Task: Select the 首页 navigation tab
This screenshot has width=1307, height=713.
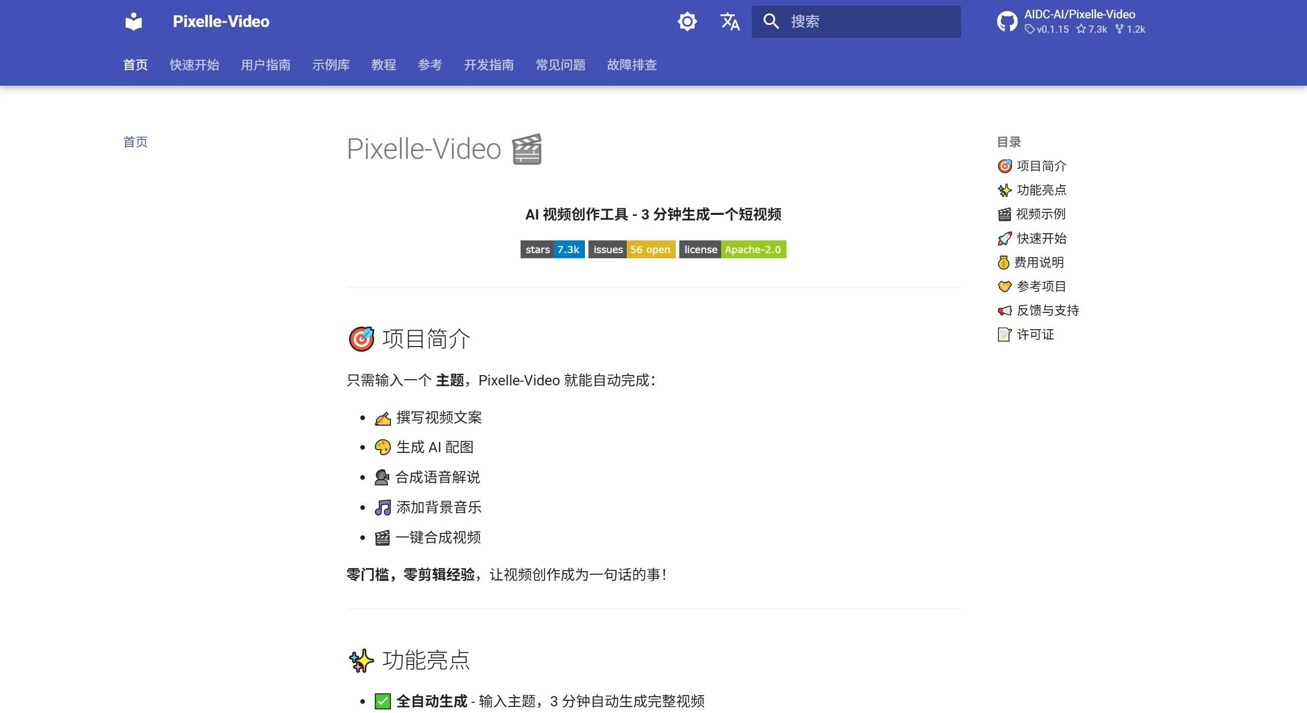Action: (x=135, y=65)
